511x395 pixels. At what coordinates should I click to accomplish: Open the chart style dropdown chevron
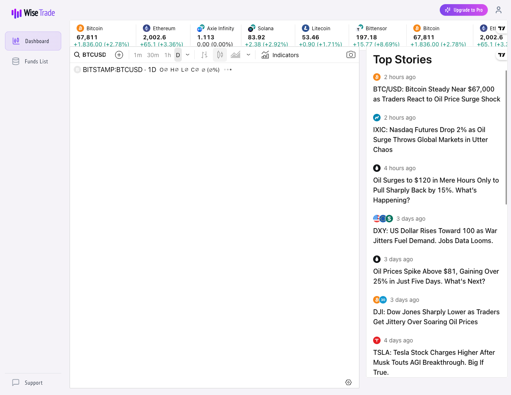(248, 54)
